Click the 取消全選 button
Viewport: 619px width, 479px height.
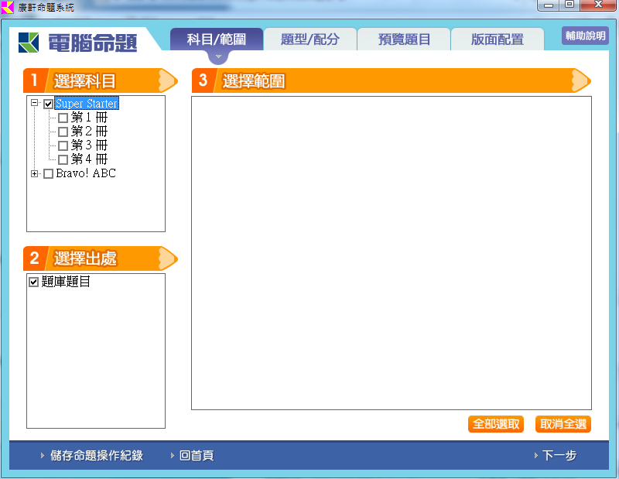(563, 424)
